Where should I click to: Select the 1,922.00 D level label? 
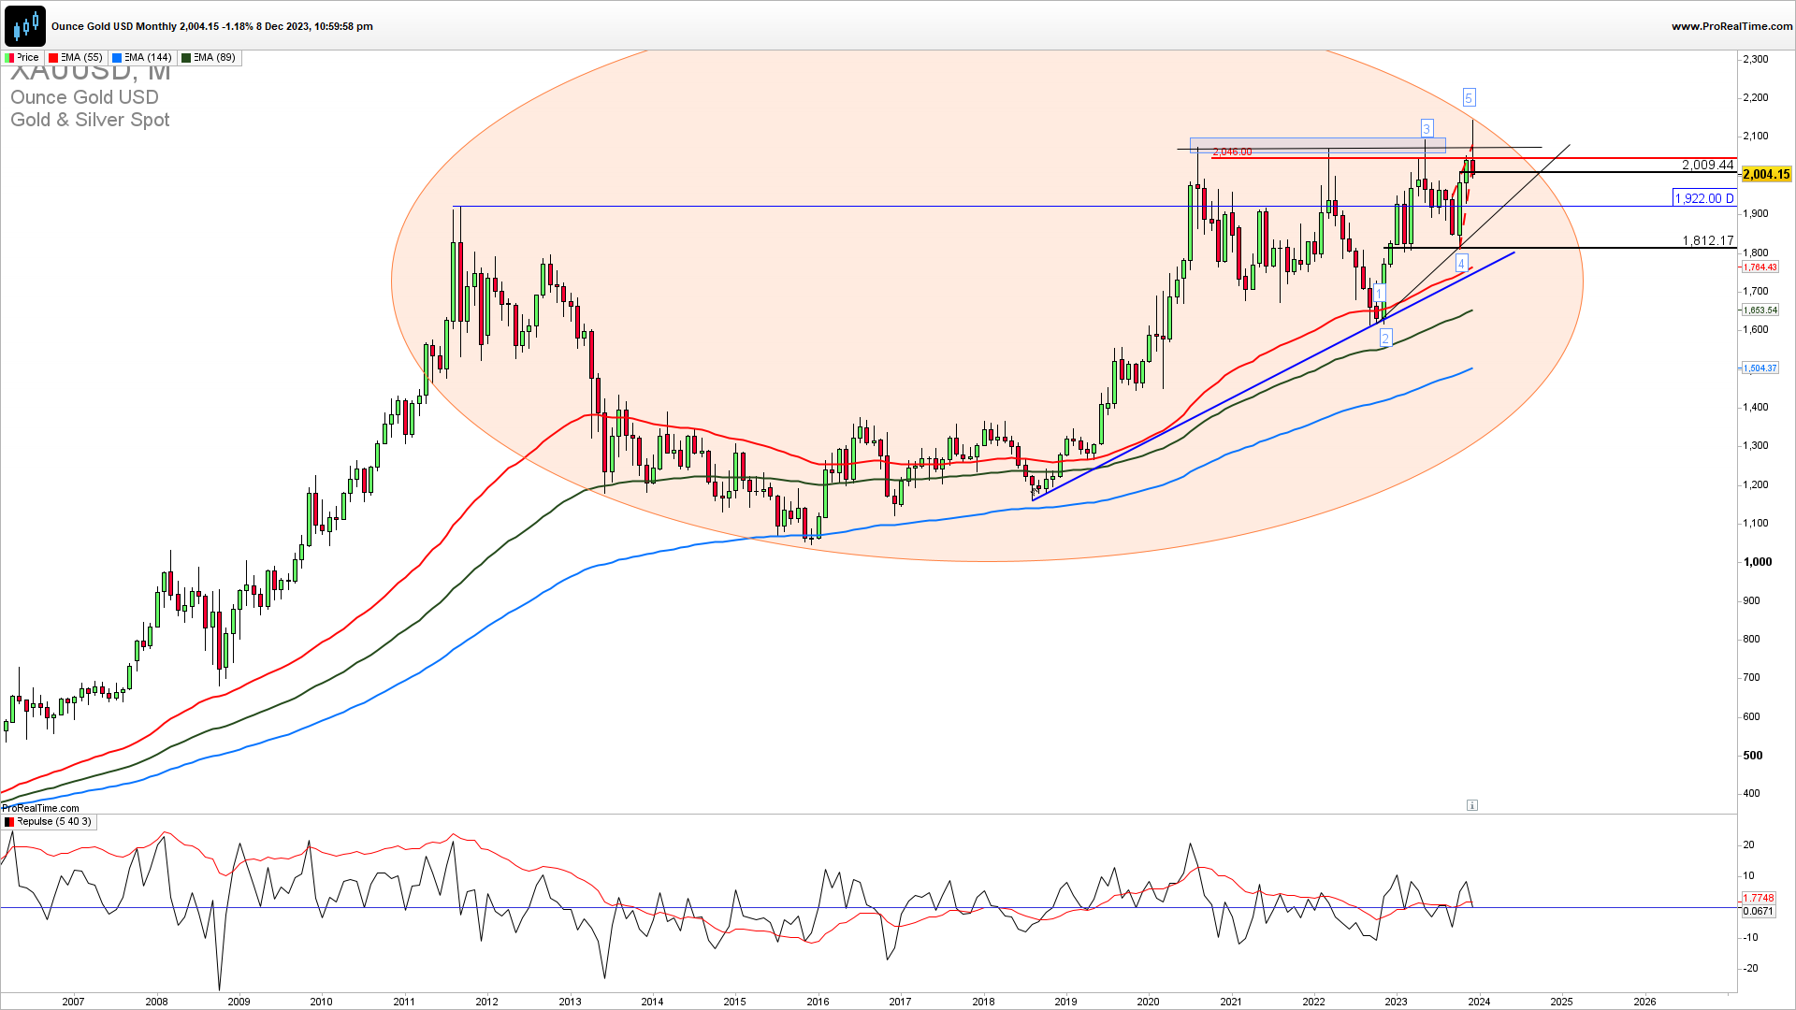click(1704, 198)
